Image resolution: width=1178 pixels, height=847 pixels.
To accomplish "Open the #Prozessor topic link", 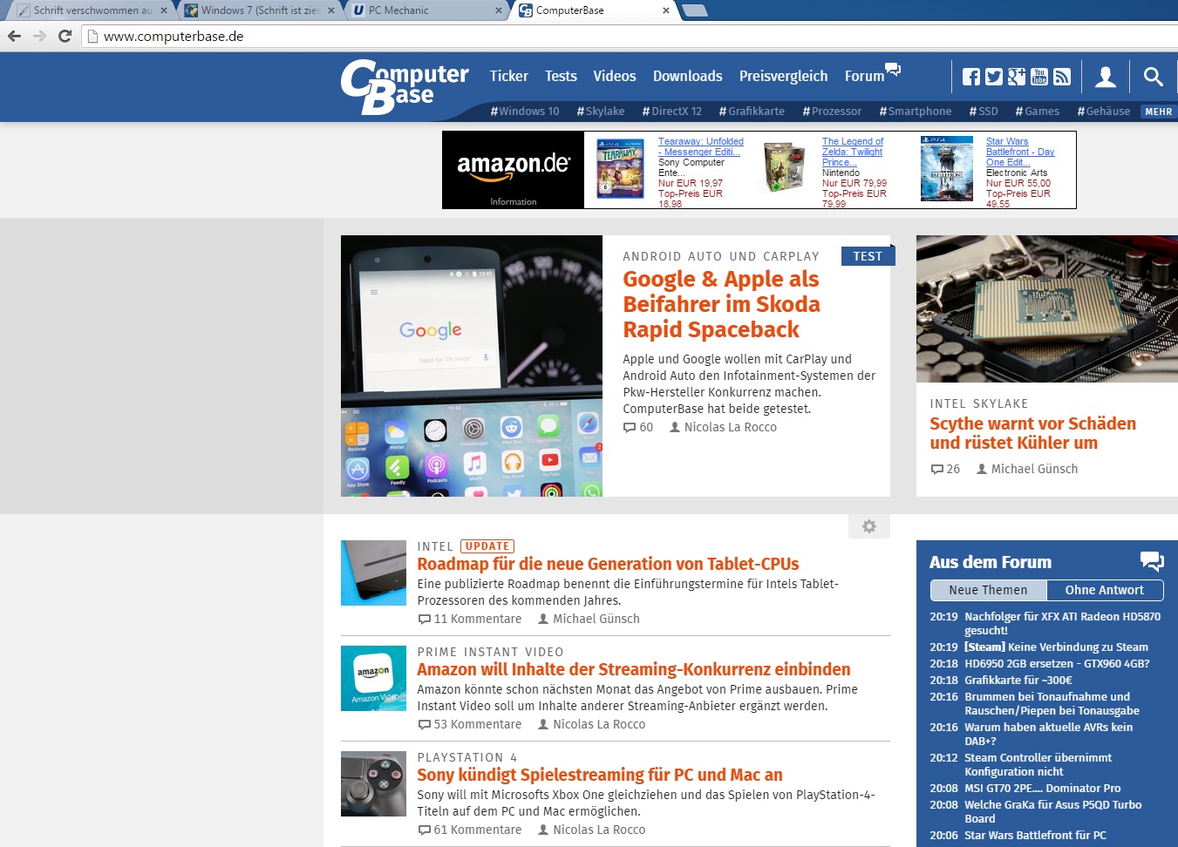I will [832, 112].
